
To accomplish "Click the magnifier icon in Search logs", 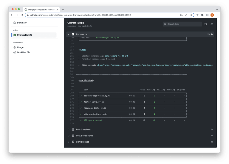I will click(165, 24).
